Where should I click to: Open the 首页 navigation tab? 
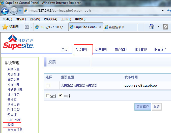[65, 50]
